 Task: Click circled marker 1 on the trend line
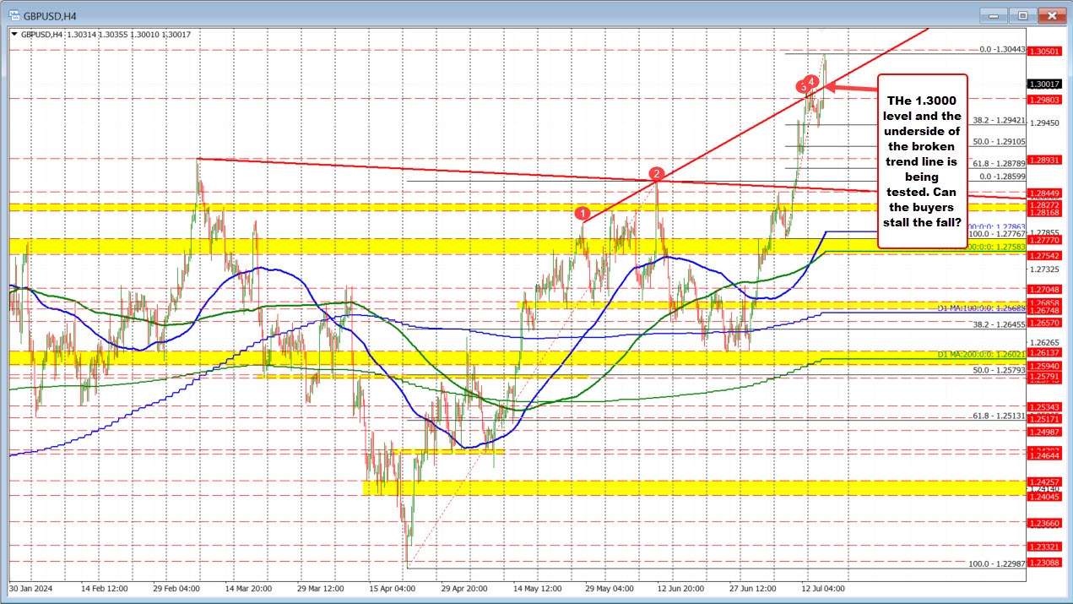583,214
